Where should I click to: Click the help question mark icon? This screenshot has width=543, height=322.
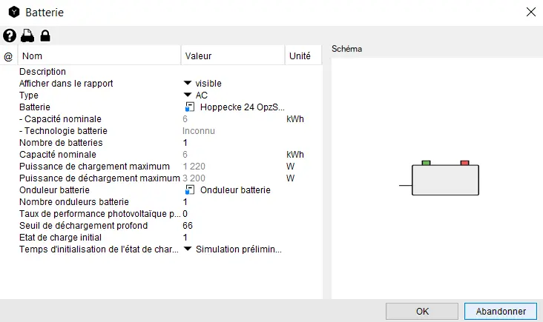(10, 36)
